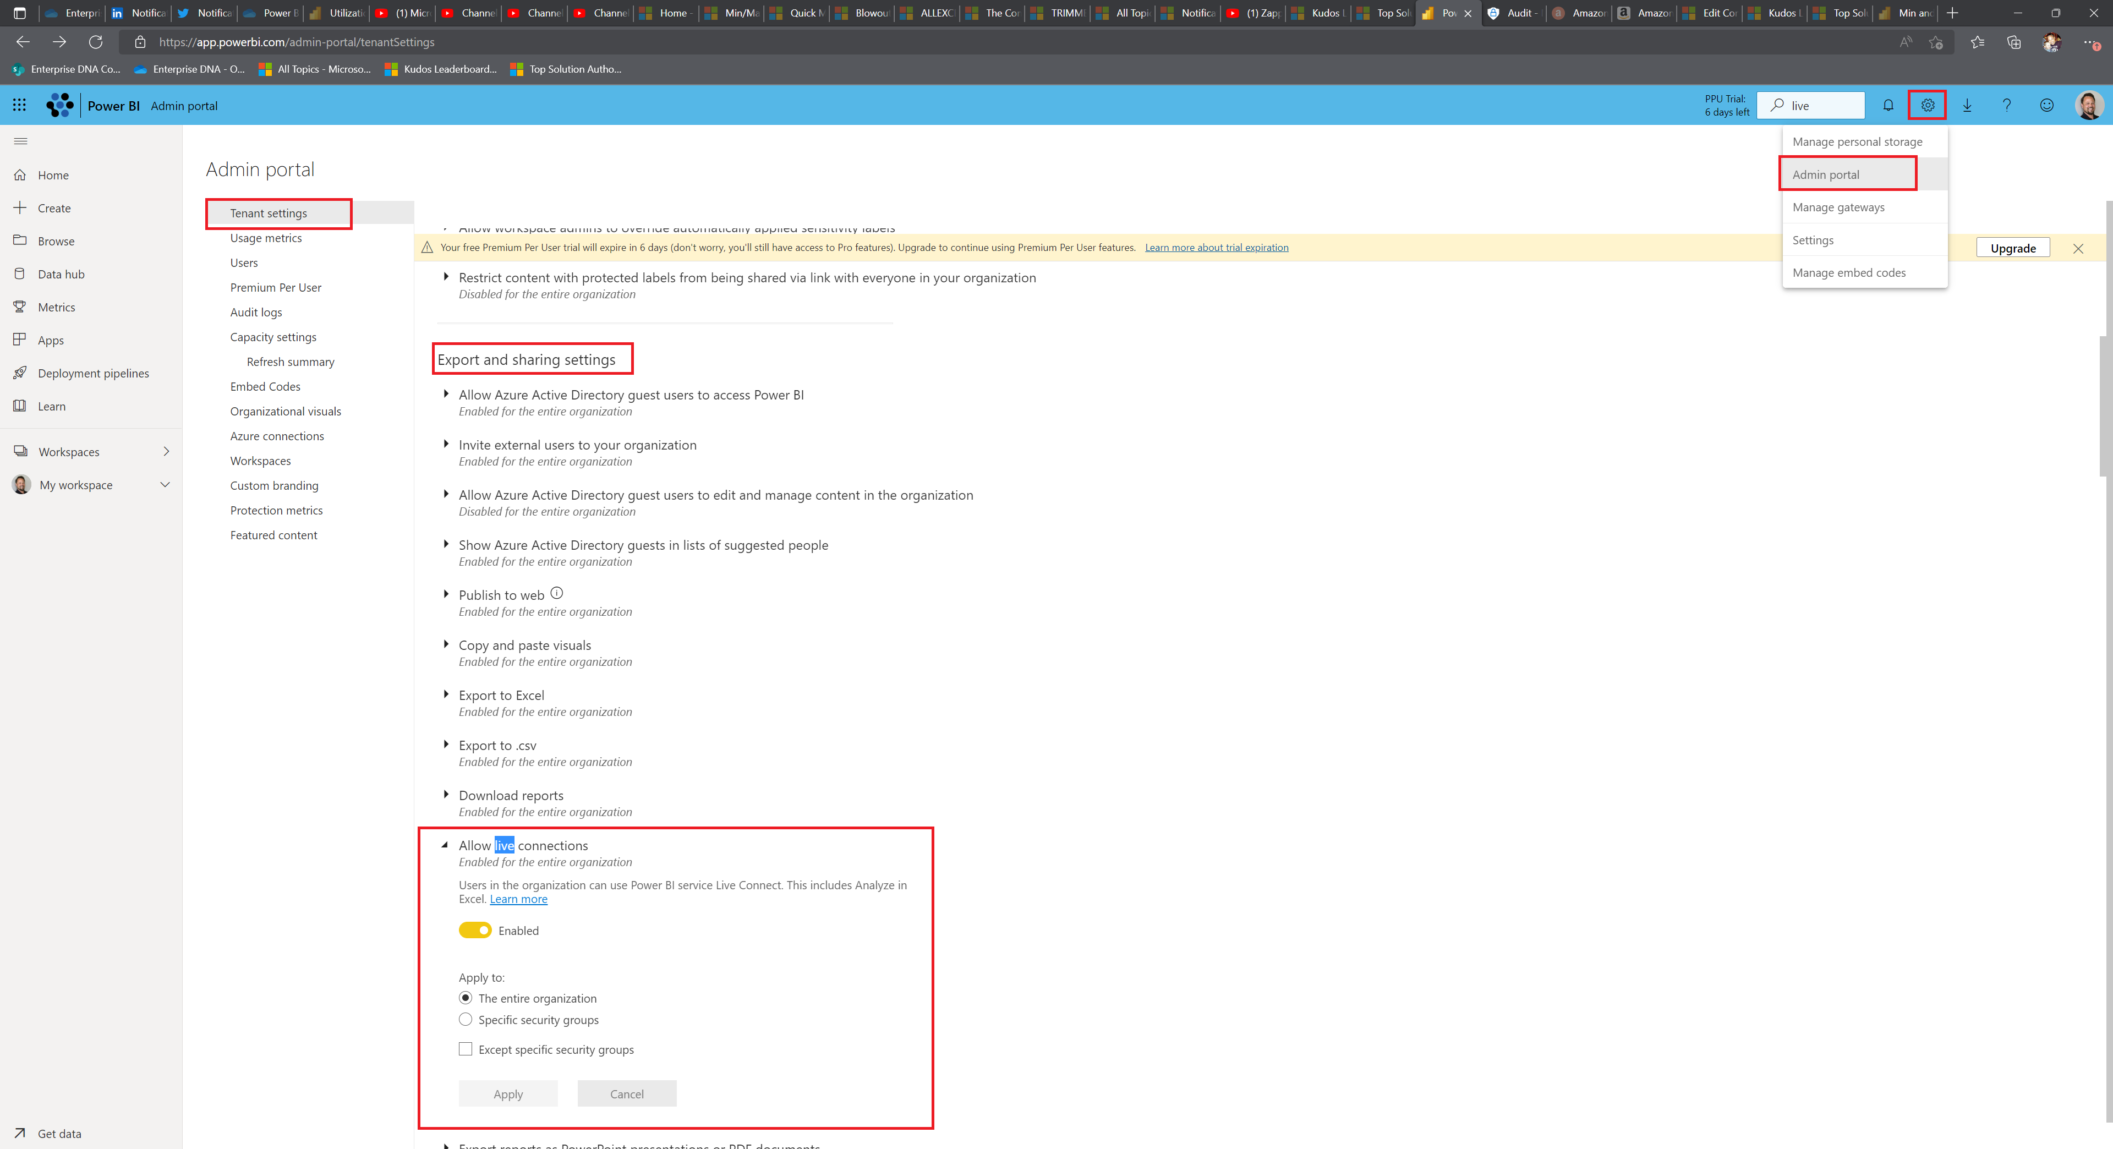
Task: Open the settings gear icon
Action: click(x=1928, y=105)
